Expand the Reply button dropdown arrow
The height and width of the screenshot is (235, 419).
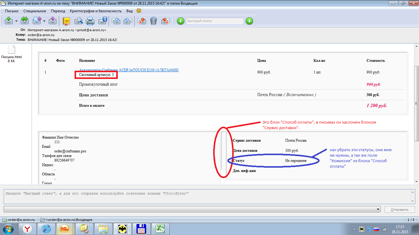[x=16, y=21]
